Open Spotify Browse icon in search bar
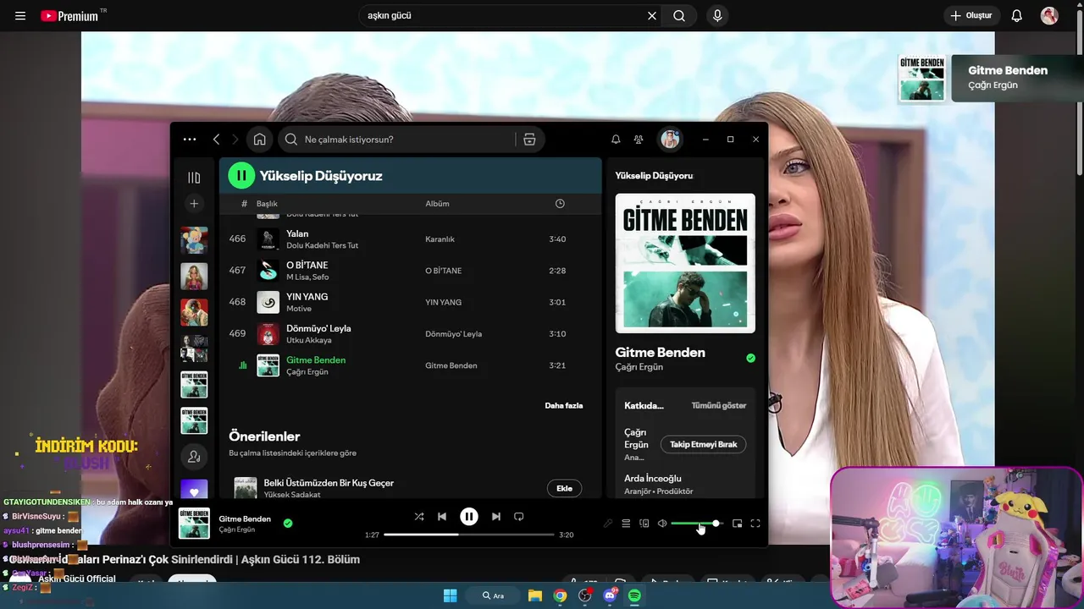Viewport: 1084px width, 609px height. (529, 140)
